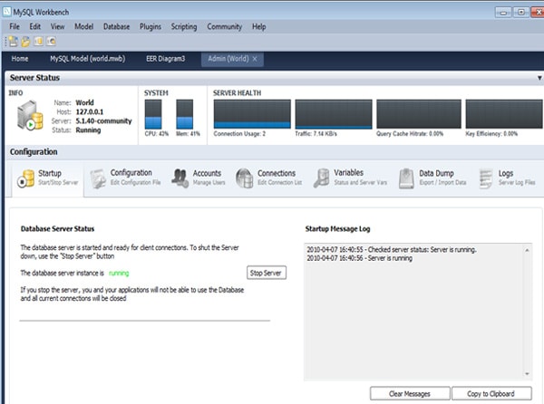Click the log scrollbar up arrow
544x404 pixels.
[528, 250]
